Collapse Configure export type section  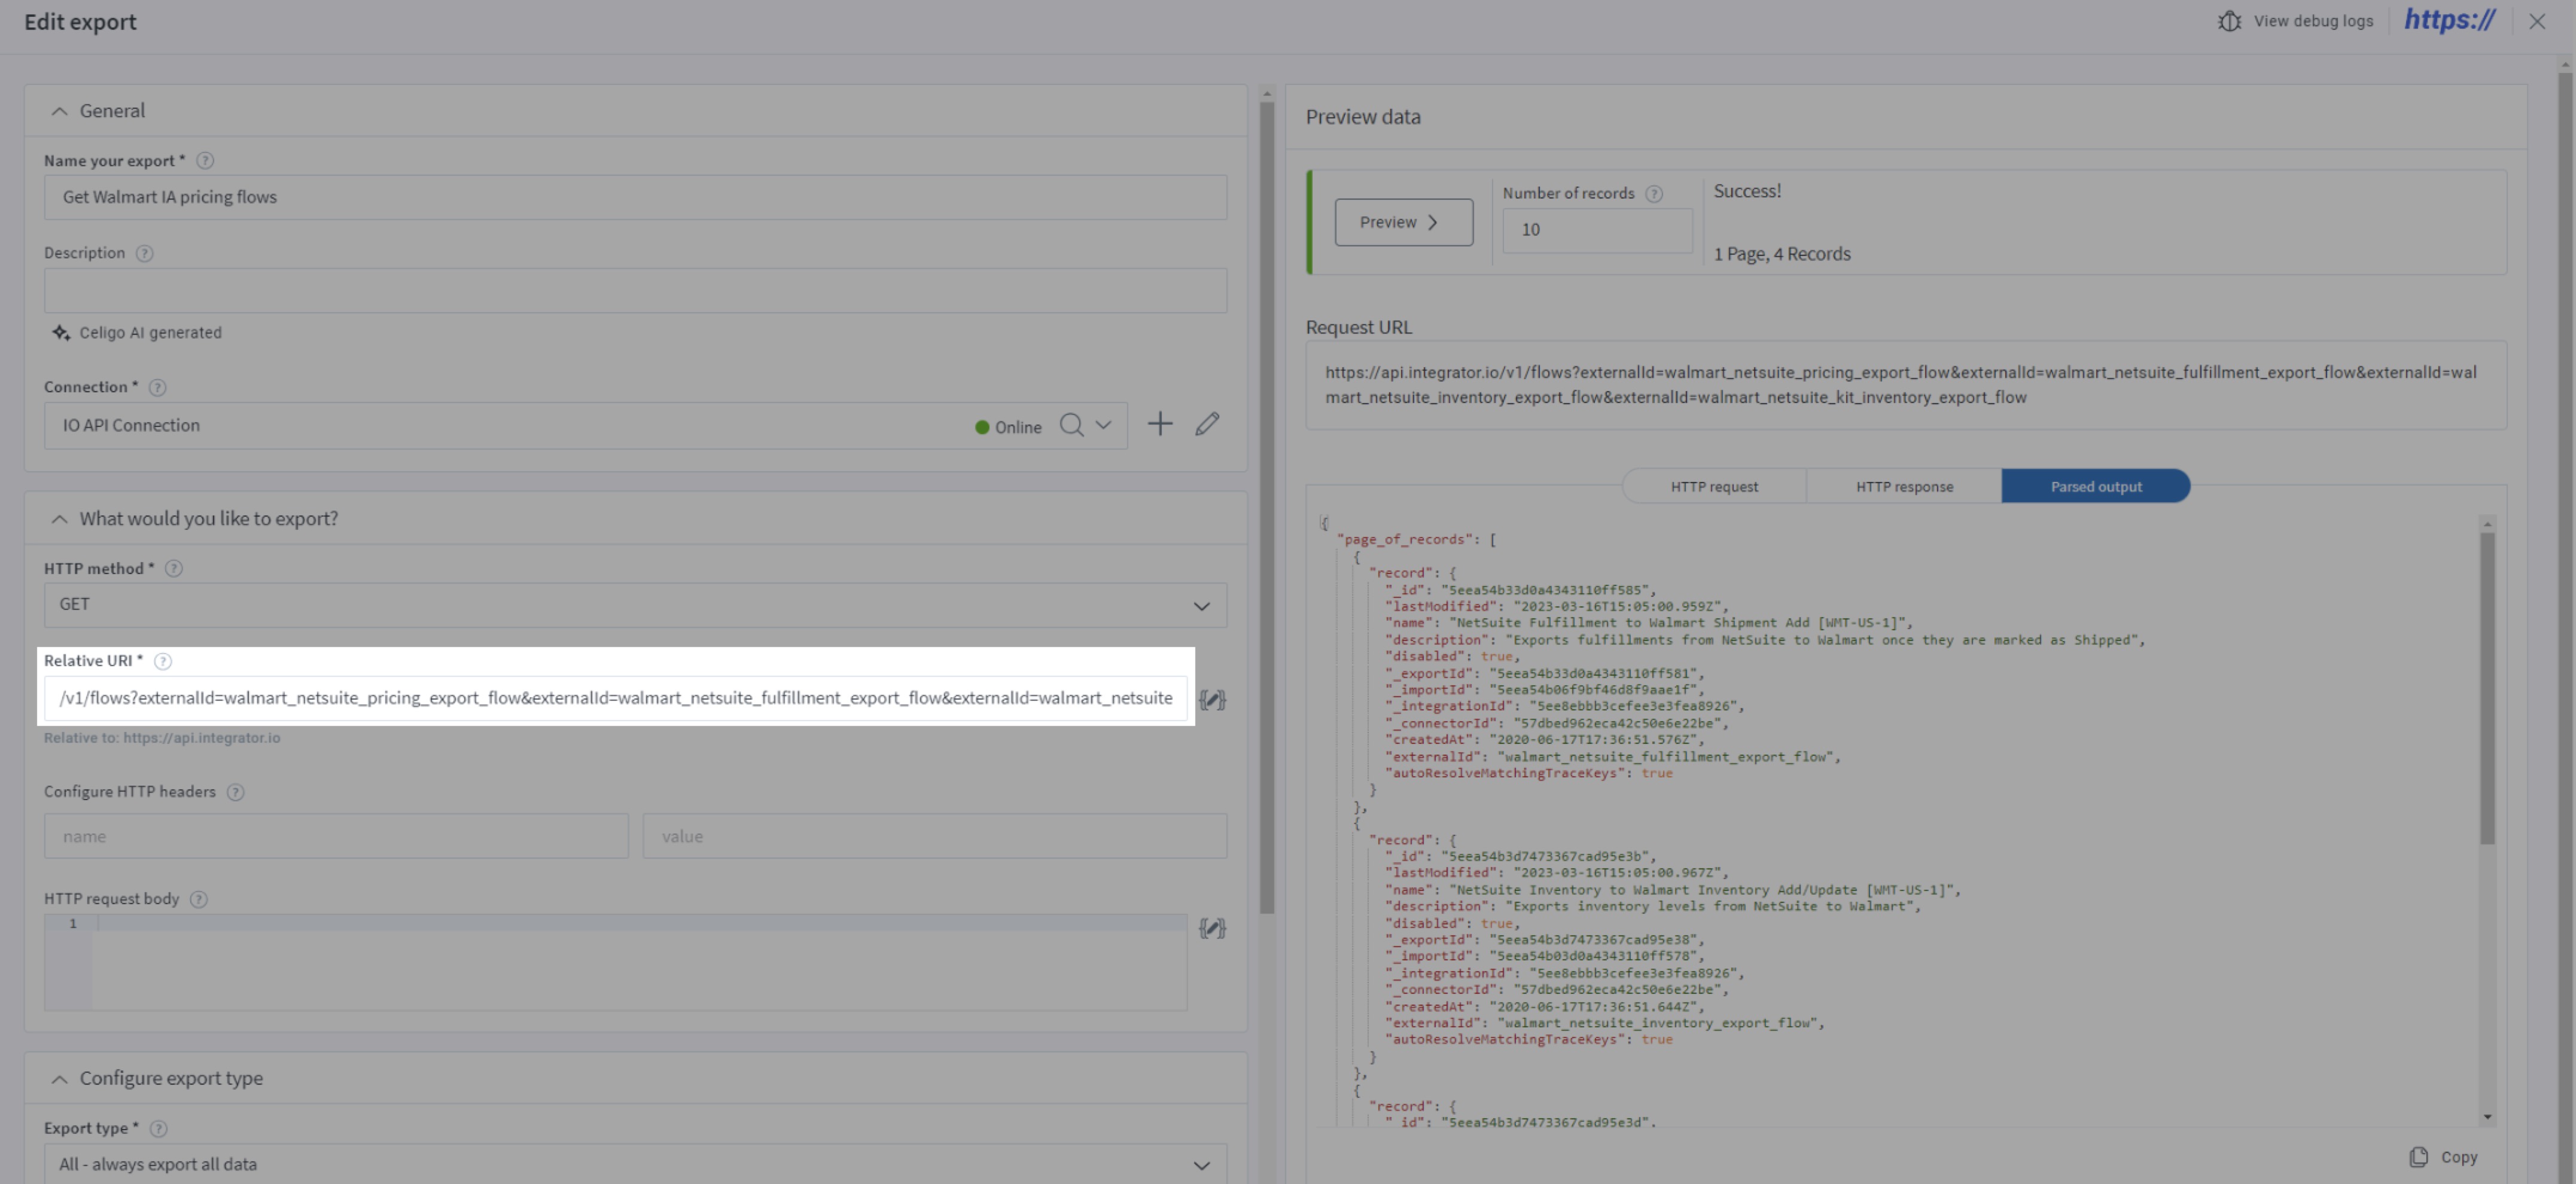[60, 1079]
